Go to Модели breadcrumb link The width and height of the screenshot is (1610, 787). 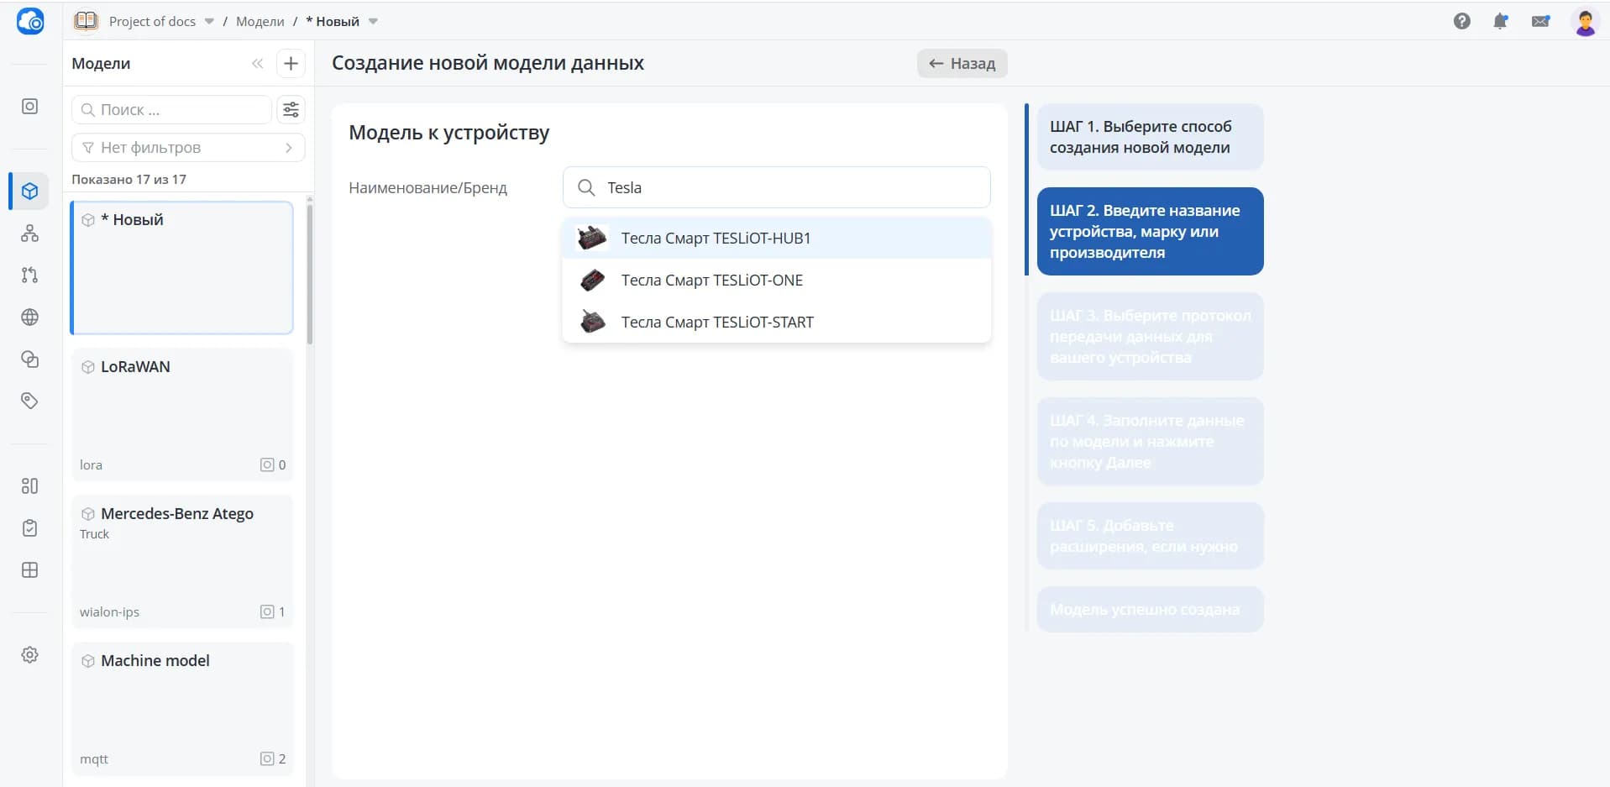click(260, 22)
